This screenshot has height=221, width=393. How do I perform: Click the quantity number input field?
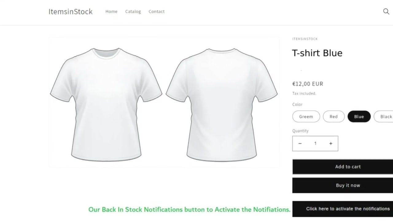click(x=315, y=143)
